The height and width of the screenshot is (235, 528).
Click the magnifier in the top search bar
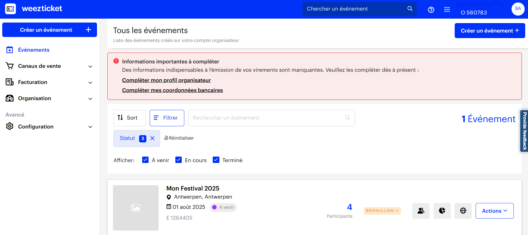click(x=410, y=9)
